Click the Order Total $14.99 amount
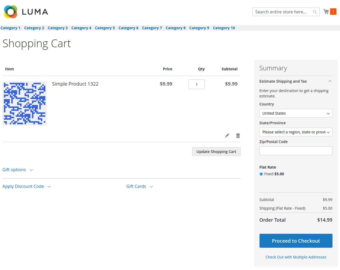Image resolution: width=340 pixels, height=270 pixels. (x=325, y=220)
